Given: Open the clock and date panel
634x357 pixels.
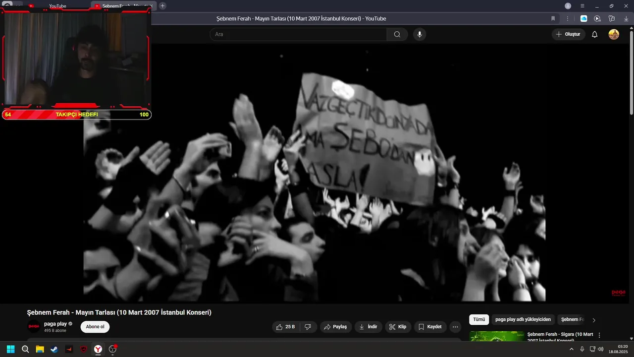Looking at the screenshot, I should tap(618, 349).
